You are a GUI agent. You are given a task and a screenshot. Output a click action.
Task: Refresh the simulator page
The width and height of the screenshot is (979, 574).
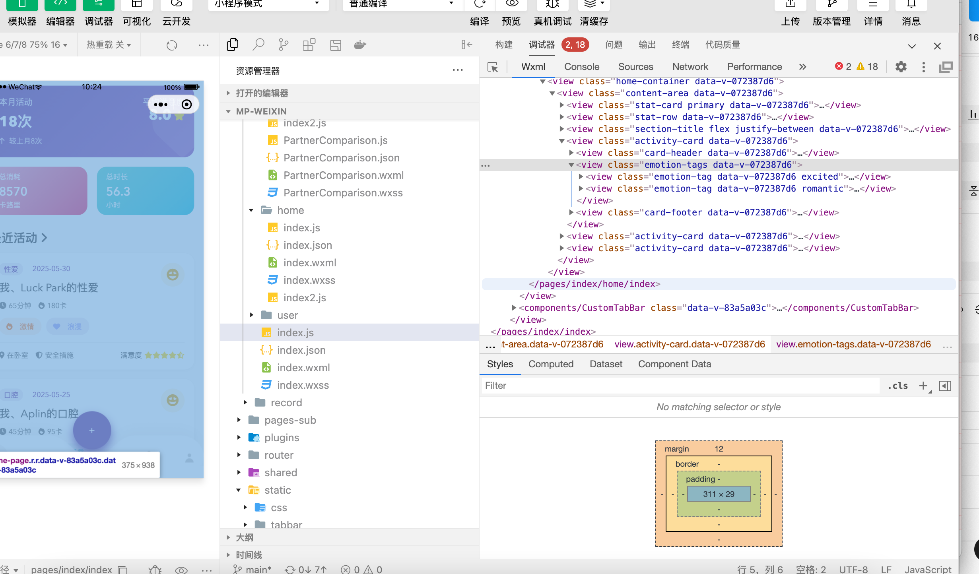pyautogui.click(x=172, y=45)
